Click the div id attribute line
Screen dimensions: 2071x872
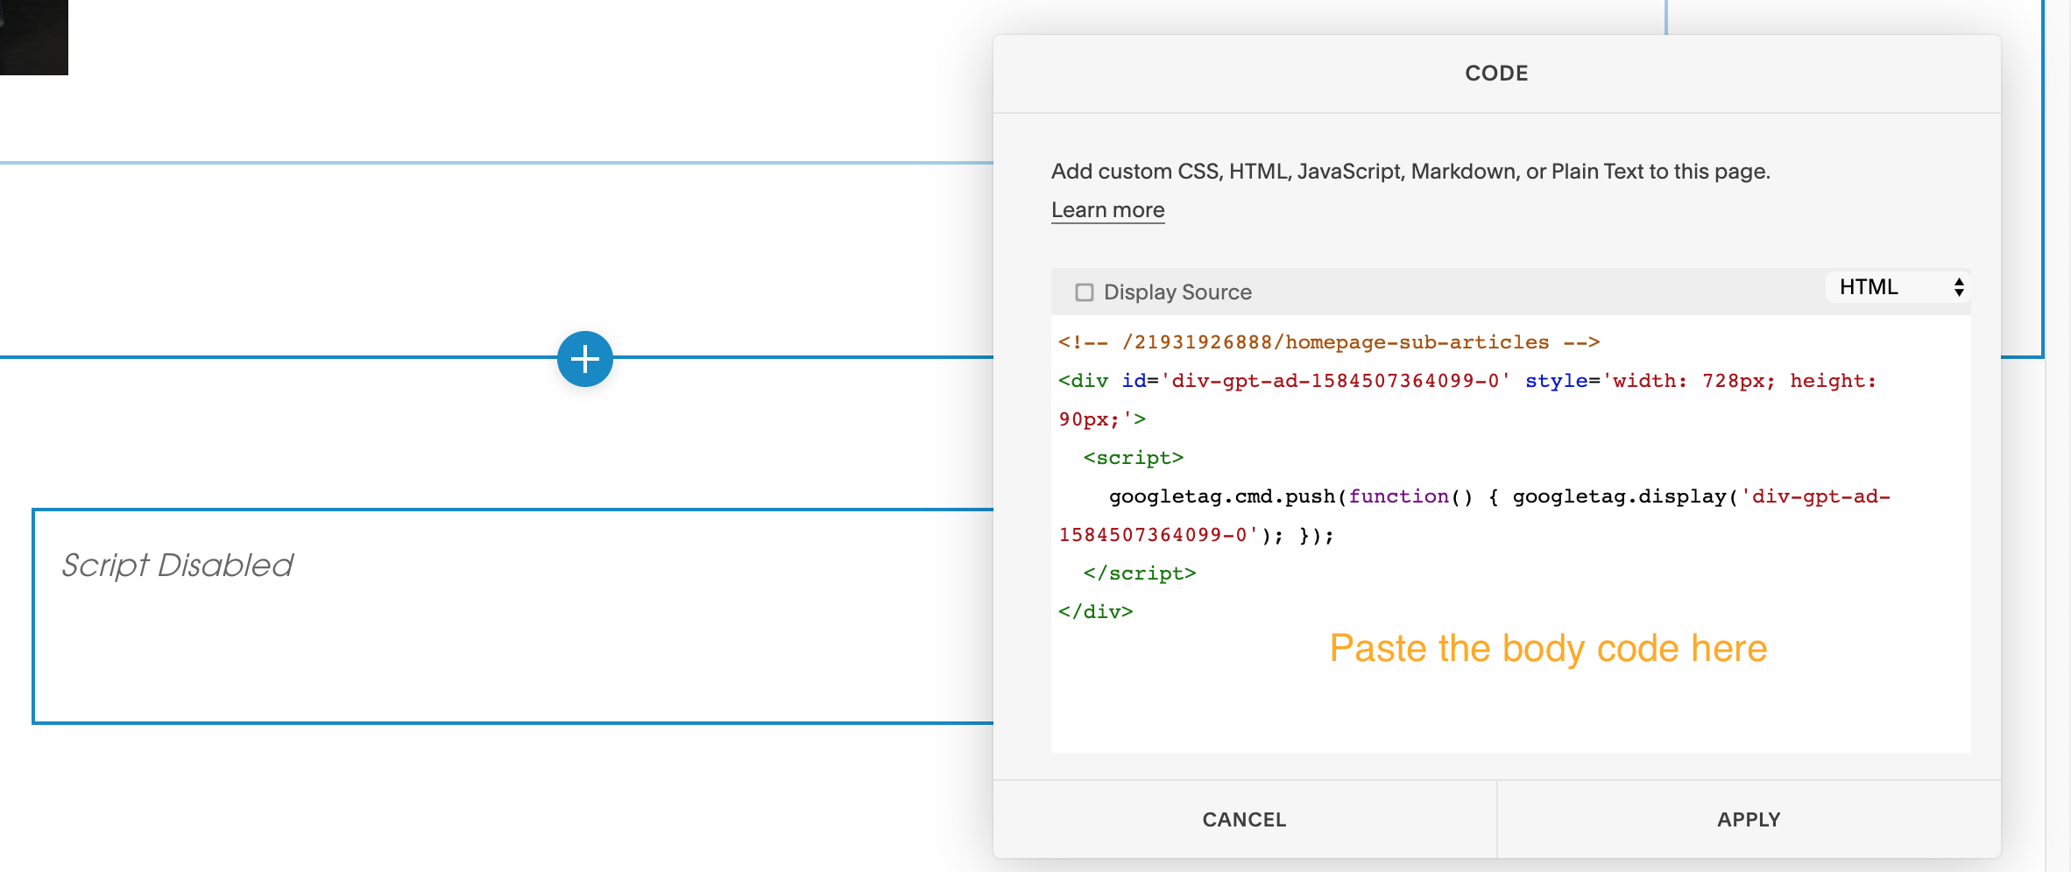[x=1467, y=381]
